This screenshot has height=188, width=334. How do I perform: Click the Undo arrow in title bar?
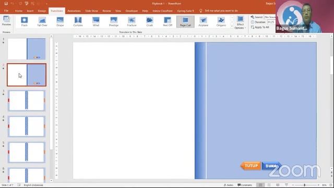13,4
